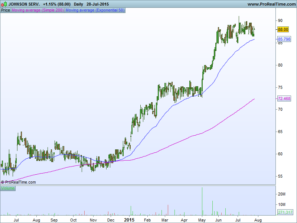Viewport: 297px width, 223px height.
Task: Click the red volume spike in early March
Action: point(168,210)
